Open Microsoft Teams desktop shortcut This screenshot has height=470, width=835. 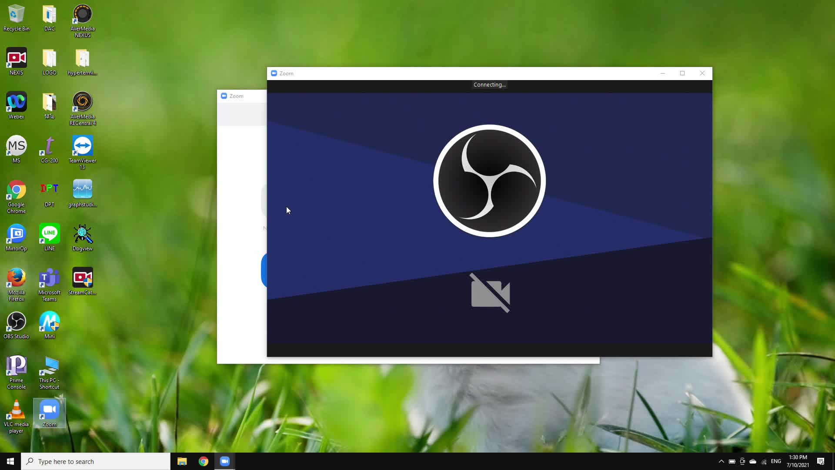(x=50, y=284)
